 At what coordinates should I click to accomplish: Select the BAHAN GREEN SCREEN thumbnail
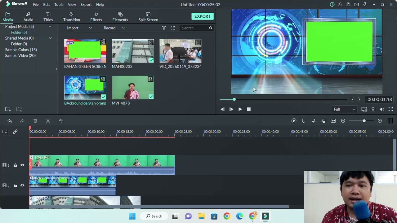pos(85,51)
